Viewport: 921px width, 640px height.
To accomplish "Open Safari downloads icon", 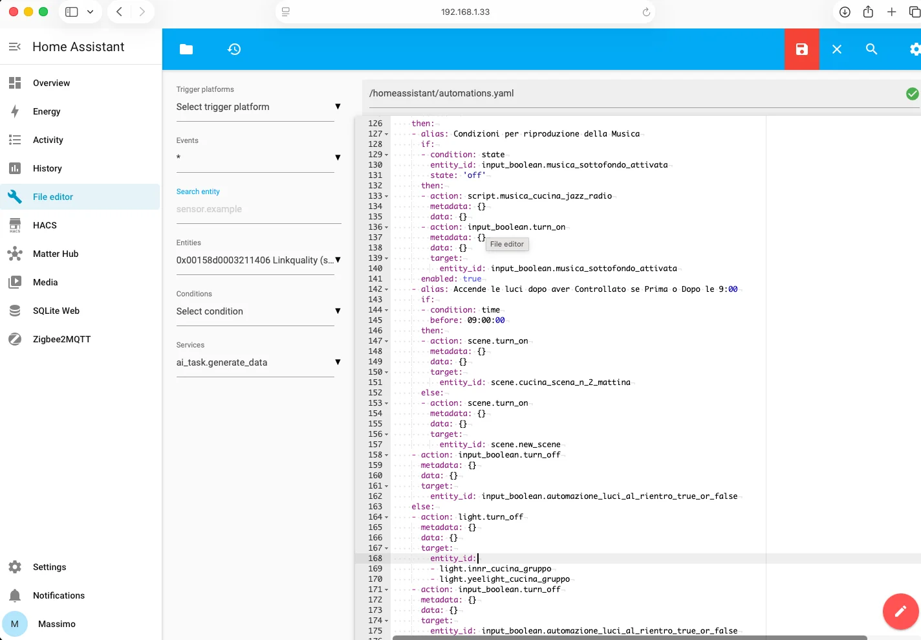I will [845, 12].
